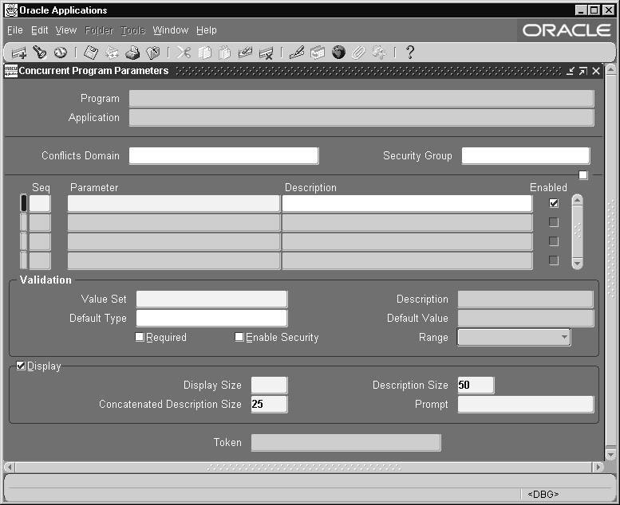Screen dimensions: 620x505
Task: Click the Concurrent Program Parameters window icon
Action: (10, 71)
